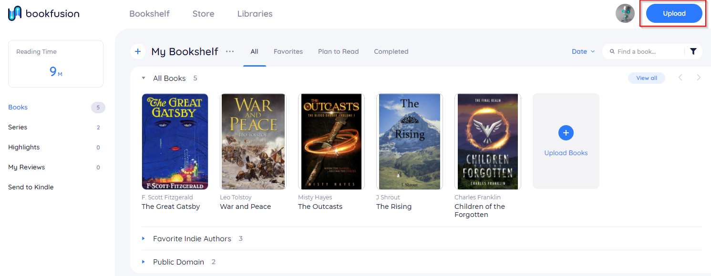The image size is (711, 276).
Task: Open the Date sort dropdown
Action: [x=583, y=51]
